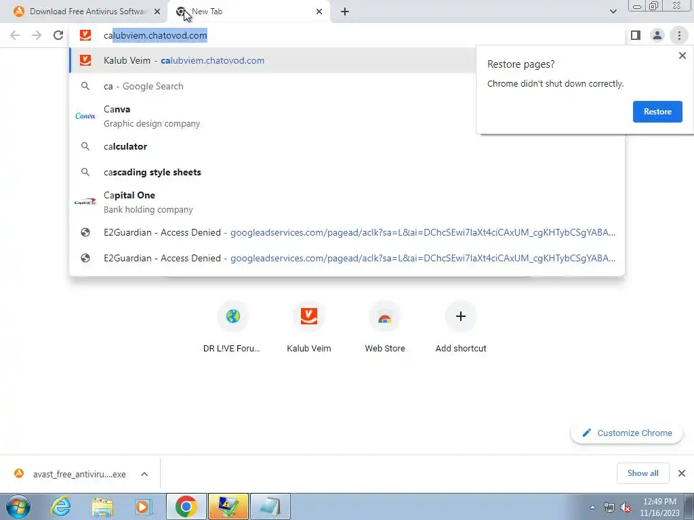Open the notepad-like taskbar window

click(270, 506)
